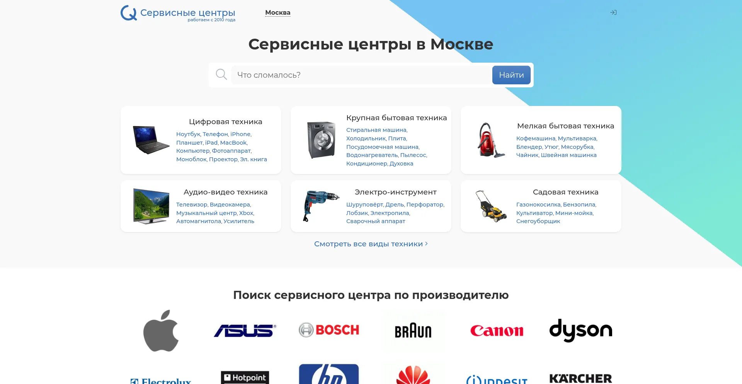Open the Braun brand logo
742x384 pixels.
point(413,331)
